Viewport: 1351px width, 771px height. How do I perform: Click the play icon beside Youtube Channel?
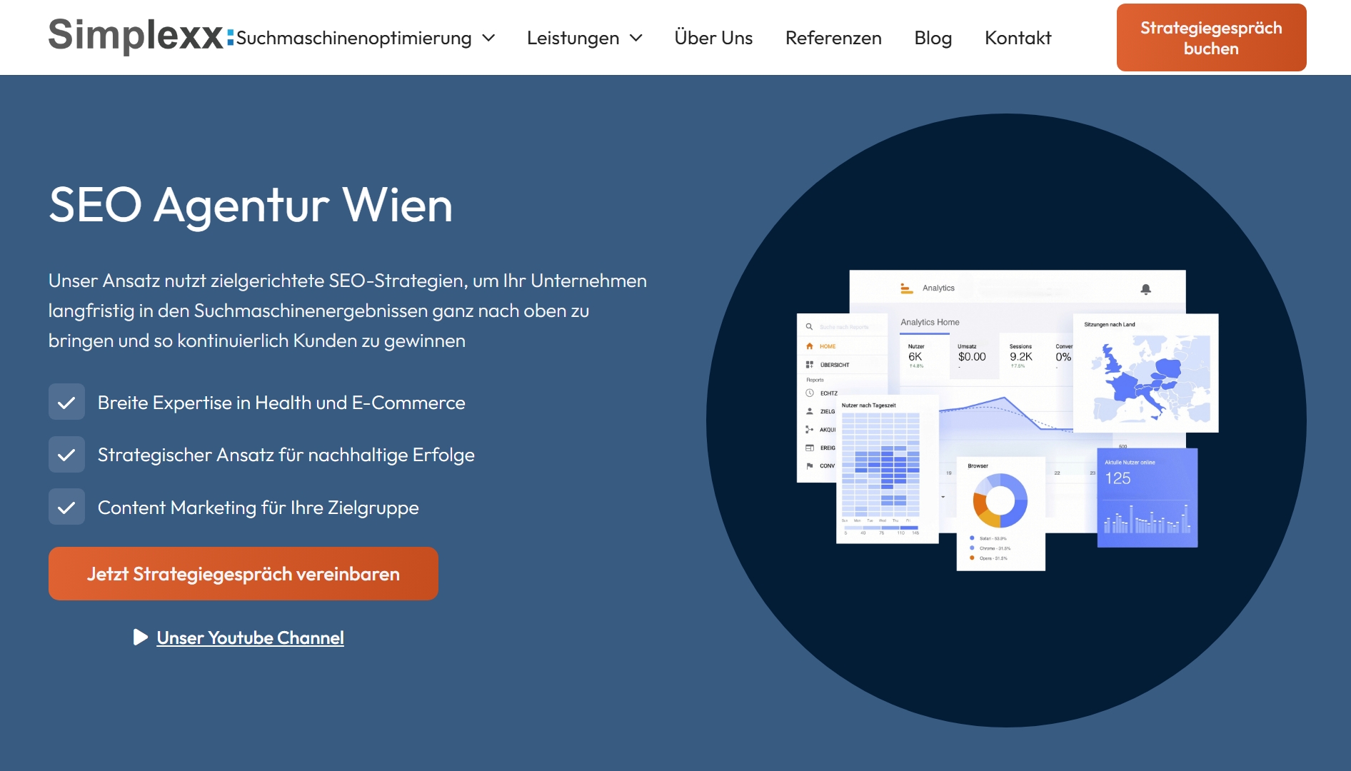pyautogui.click(x=141, y=637)
